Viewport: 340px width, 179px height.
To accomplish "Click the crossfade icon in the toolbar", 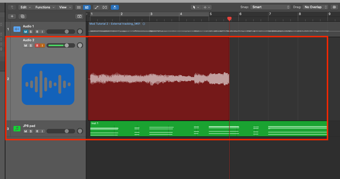I will coord(104,7).
